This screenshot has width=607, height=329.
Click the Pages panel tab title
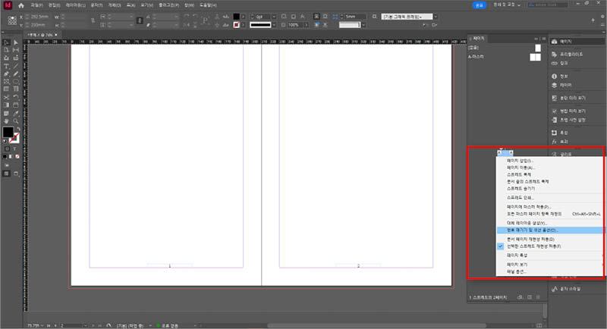(479, 39)
